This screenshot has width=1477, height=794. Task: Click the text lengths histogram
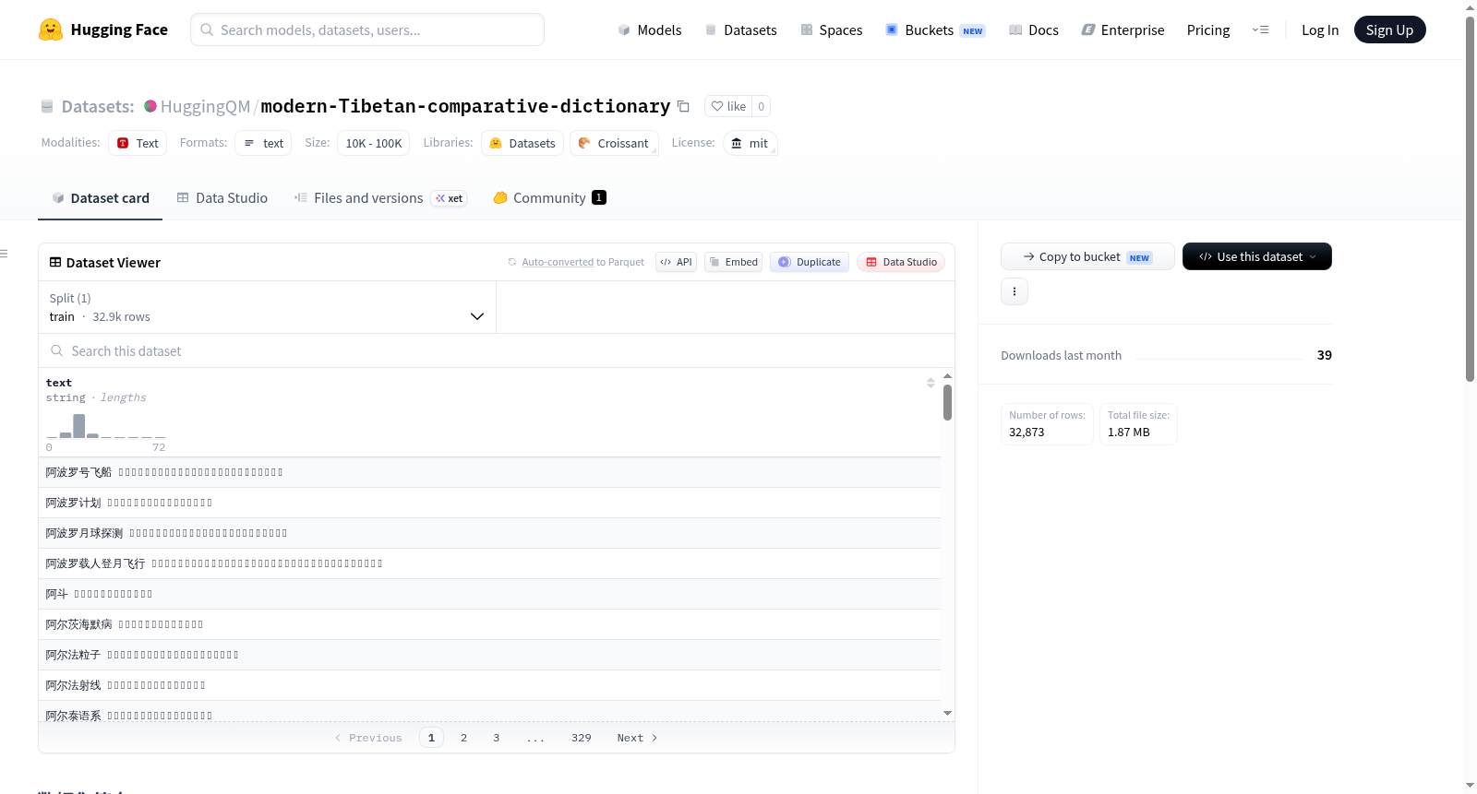coord(106,426)
